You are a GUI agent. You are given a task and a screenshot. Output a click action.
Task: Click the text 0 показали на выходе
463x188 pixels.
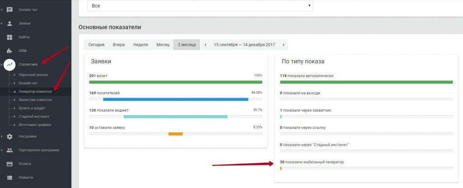(300, 93)
